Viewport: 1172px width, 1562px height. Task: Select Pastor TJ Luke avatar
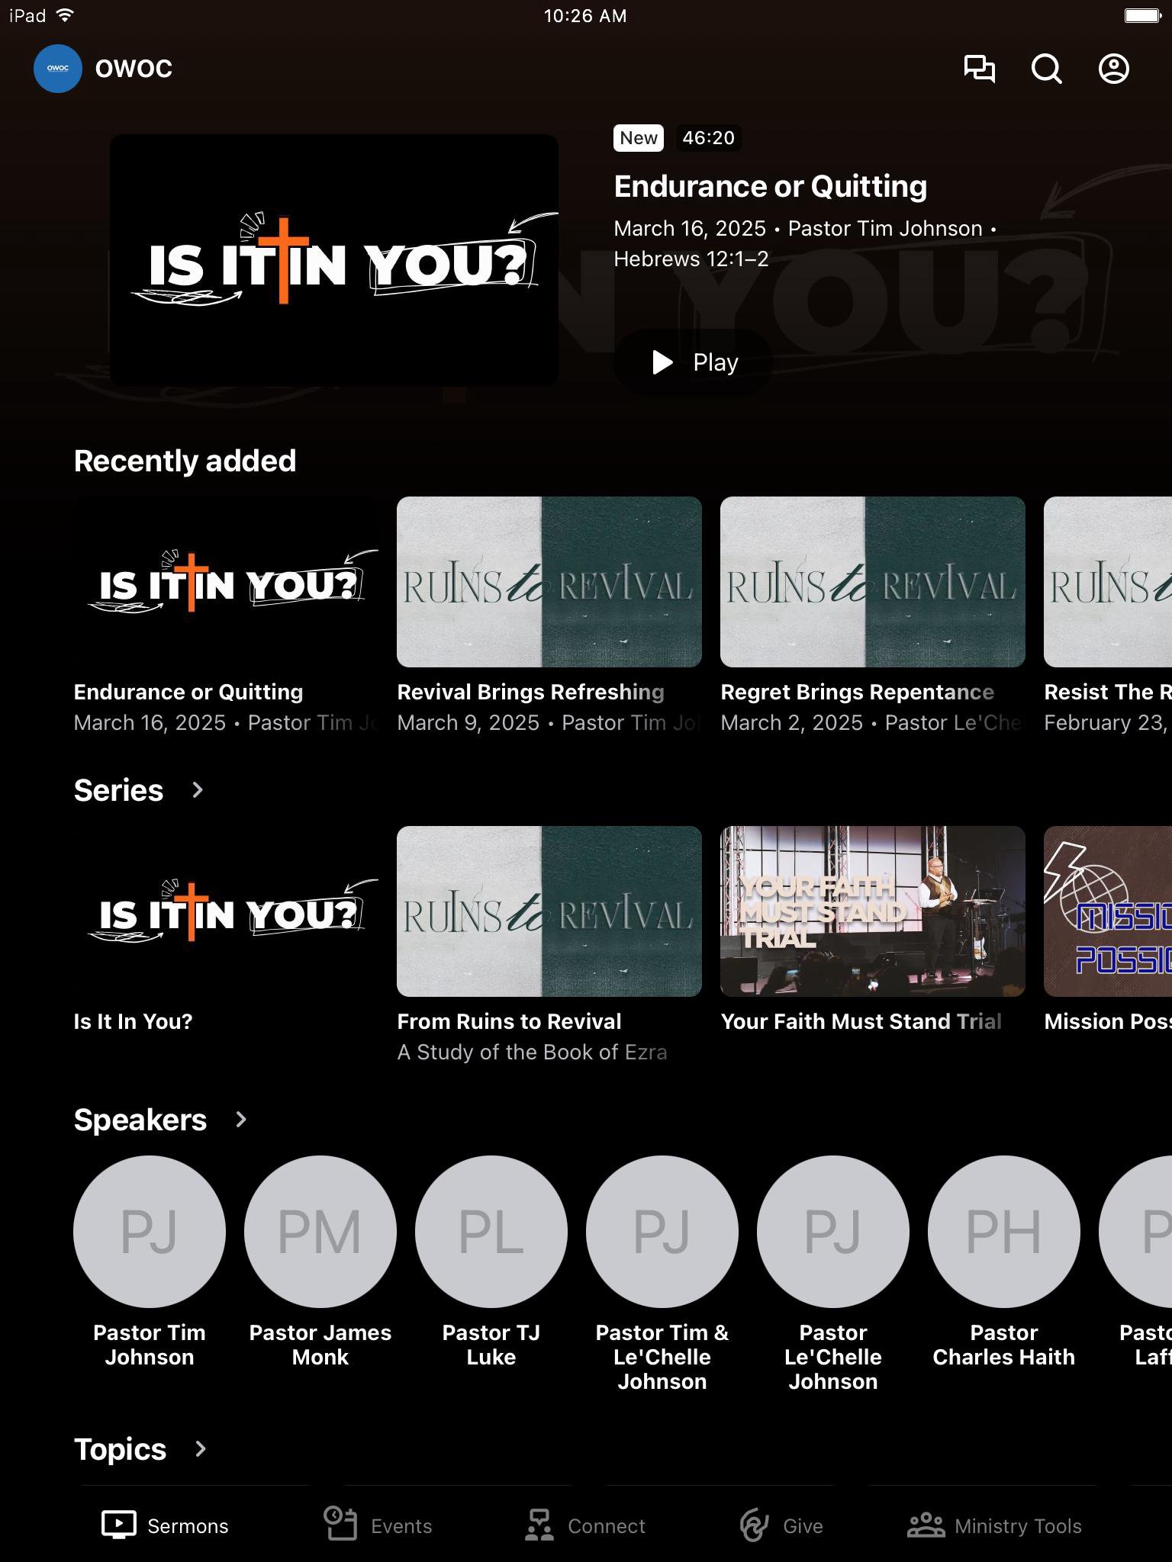tap(491, 1231)
